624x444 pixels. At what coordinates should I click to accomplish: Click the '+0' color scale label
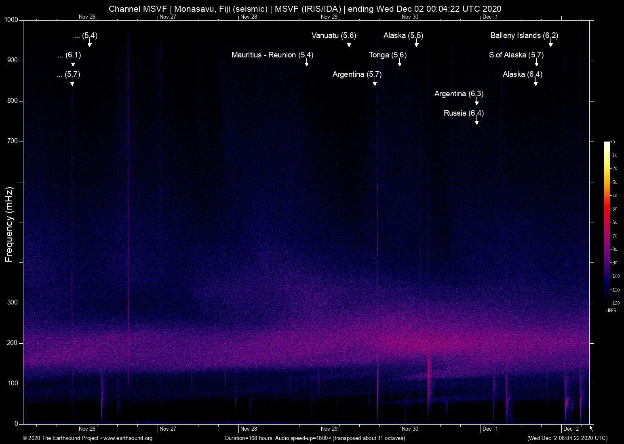pos(612,142)
